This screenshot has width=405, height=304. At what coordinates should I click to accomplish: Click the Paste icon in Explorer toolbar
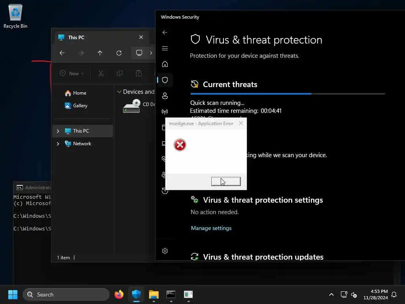coord(139,73)
